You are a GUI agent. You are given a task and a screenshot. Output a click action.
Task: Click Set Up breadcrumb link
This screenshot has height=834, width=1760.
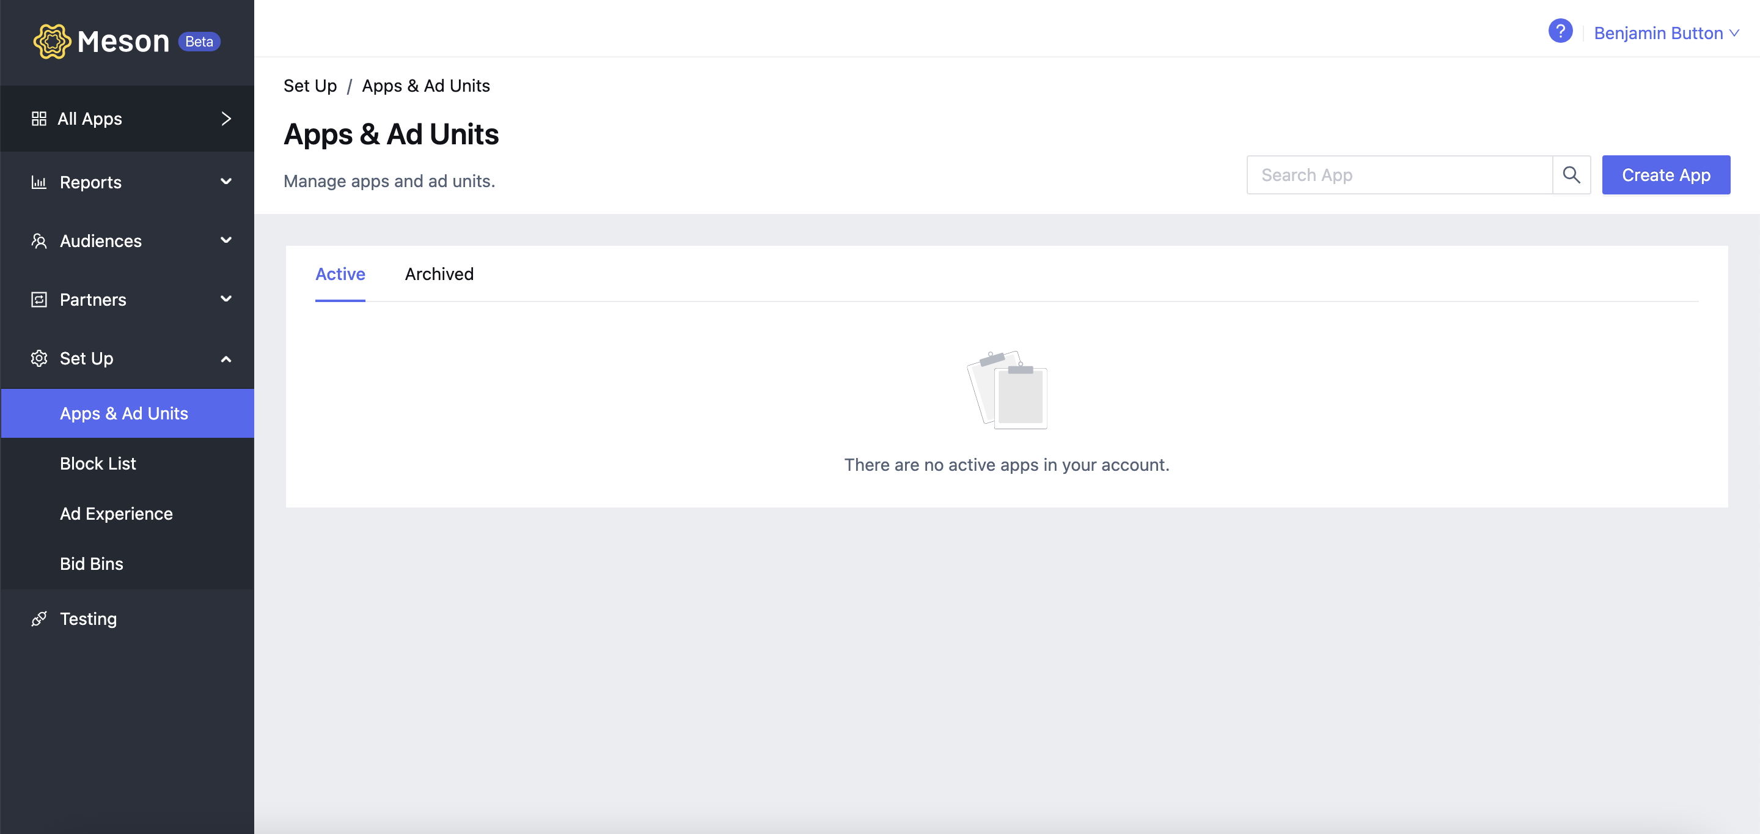pyautogui.click(x=309, y=86)
